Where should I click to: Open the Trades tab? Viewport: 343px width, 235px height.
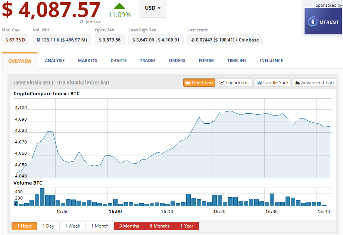click(147, 61)
